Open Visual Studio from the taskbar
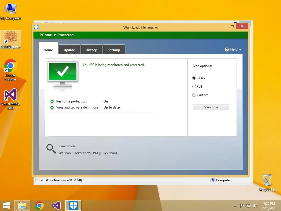 56,206
